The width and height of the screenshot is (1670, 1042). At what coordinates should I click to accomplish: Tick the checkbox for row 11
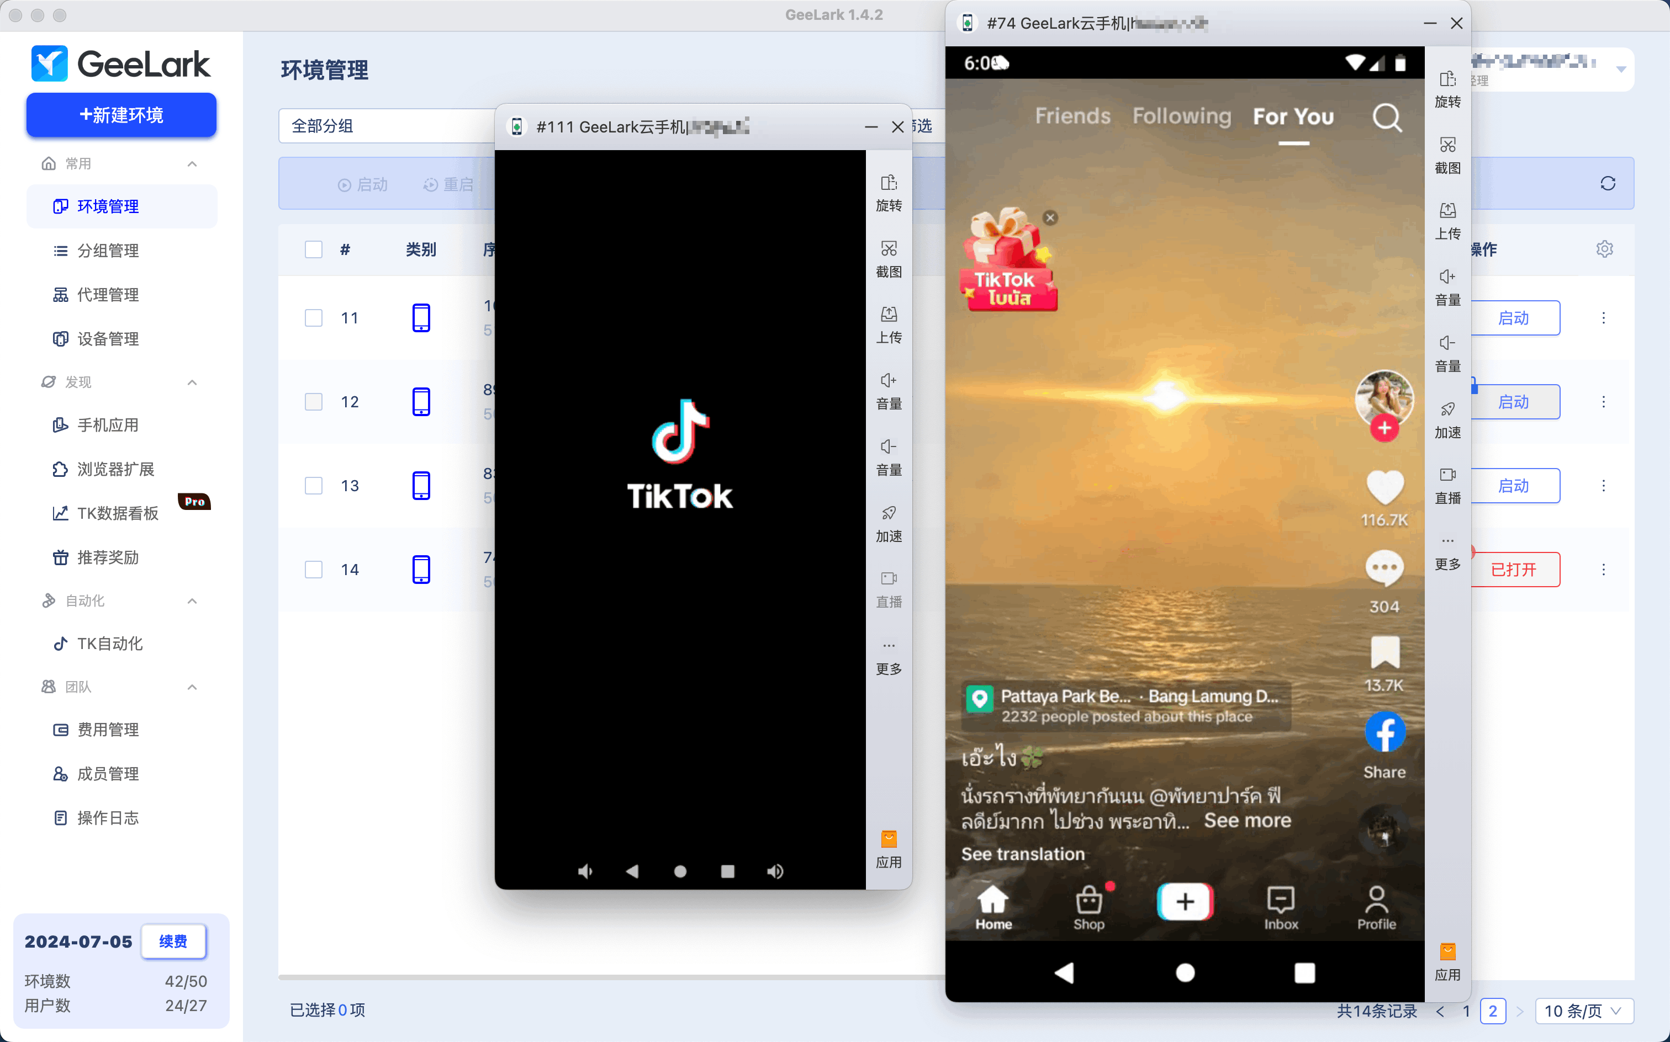click(314, 318)
